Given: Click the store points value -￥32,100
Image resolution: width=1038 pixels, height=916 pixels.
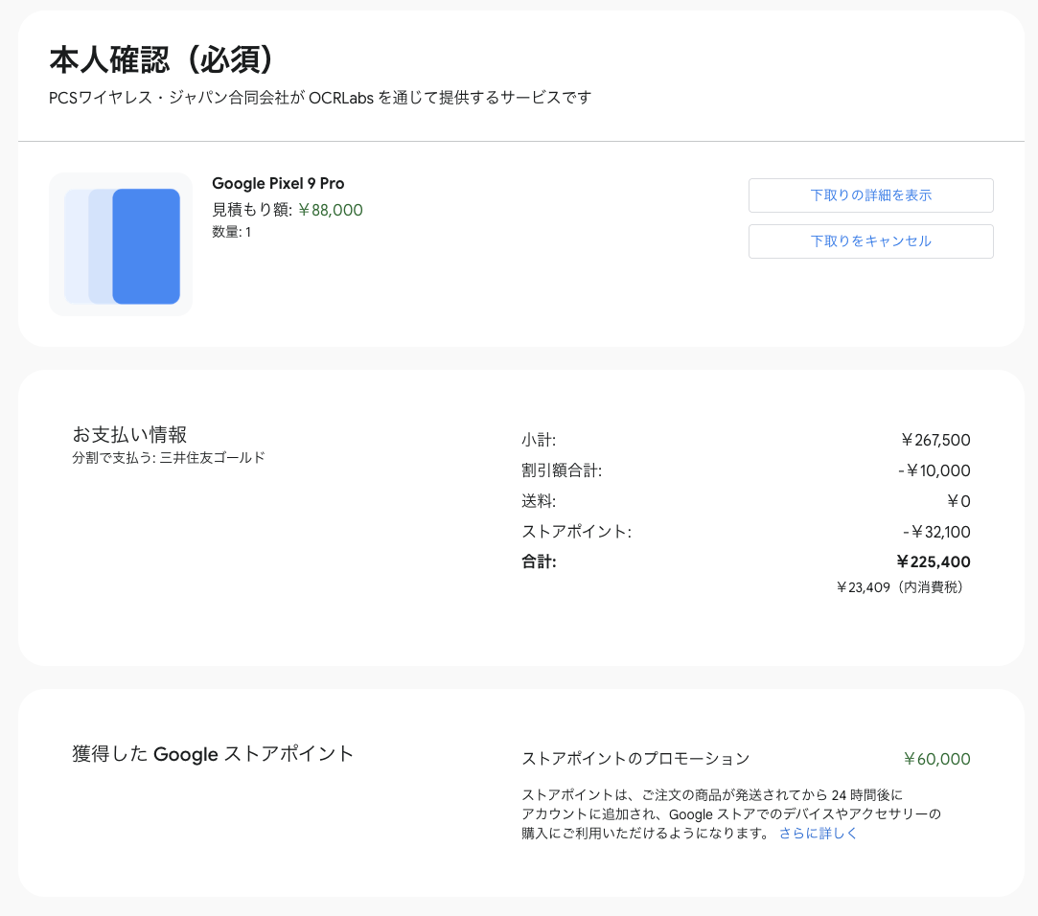Looking at the screenshot, I should click(x=936, y=532).
